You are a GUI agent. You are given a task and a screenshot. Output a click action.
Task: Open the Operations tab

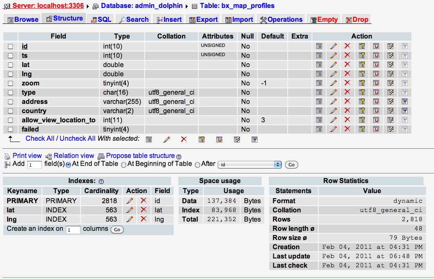click(281, 20)
